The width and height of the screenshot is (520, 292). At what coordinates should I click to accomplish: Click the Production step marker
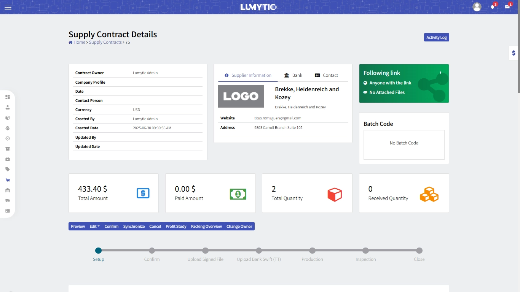[x=312, y=251]
